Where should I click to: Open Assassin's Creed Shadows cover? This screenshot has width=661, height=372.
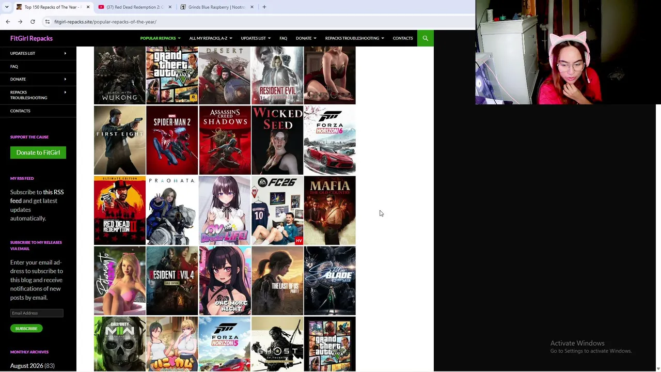click(x=225, y=141)
